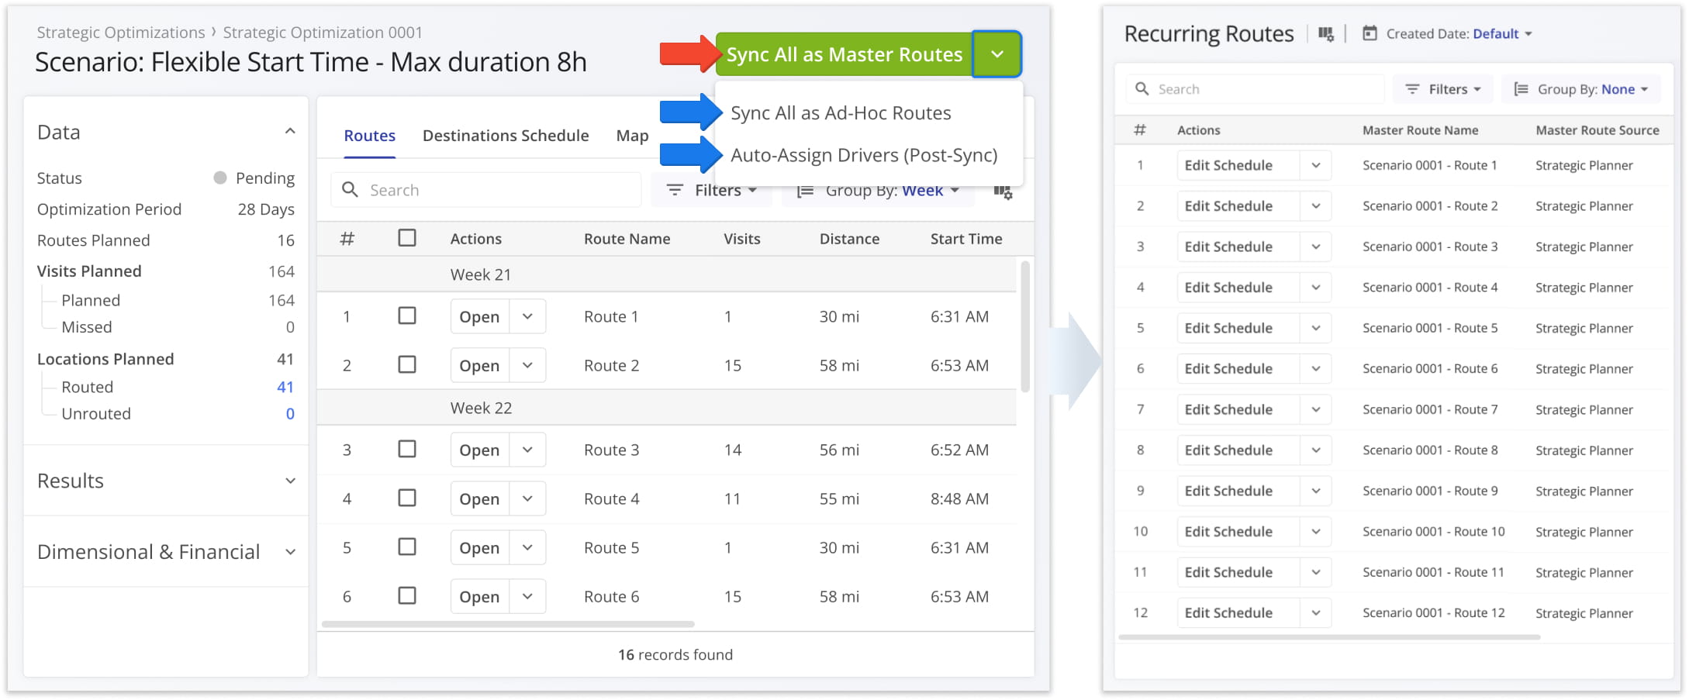This screenshot has height=700, width=1689.
Task: Go to Strategic Optimization 0001 breadcrumb
Action: pos(323,33)
